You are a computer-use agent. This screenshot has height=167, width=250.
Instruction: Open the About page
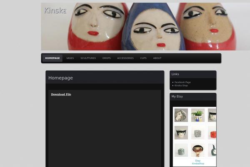[x=157, y=58]
